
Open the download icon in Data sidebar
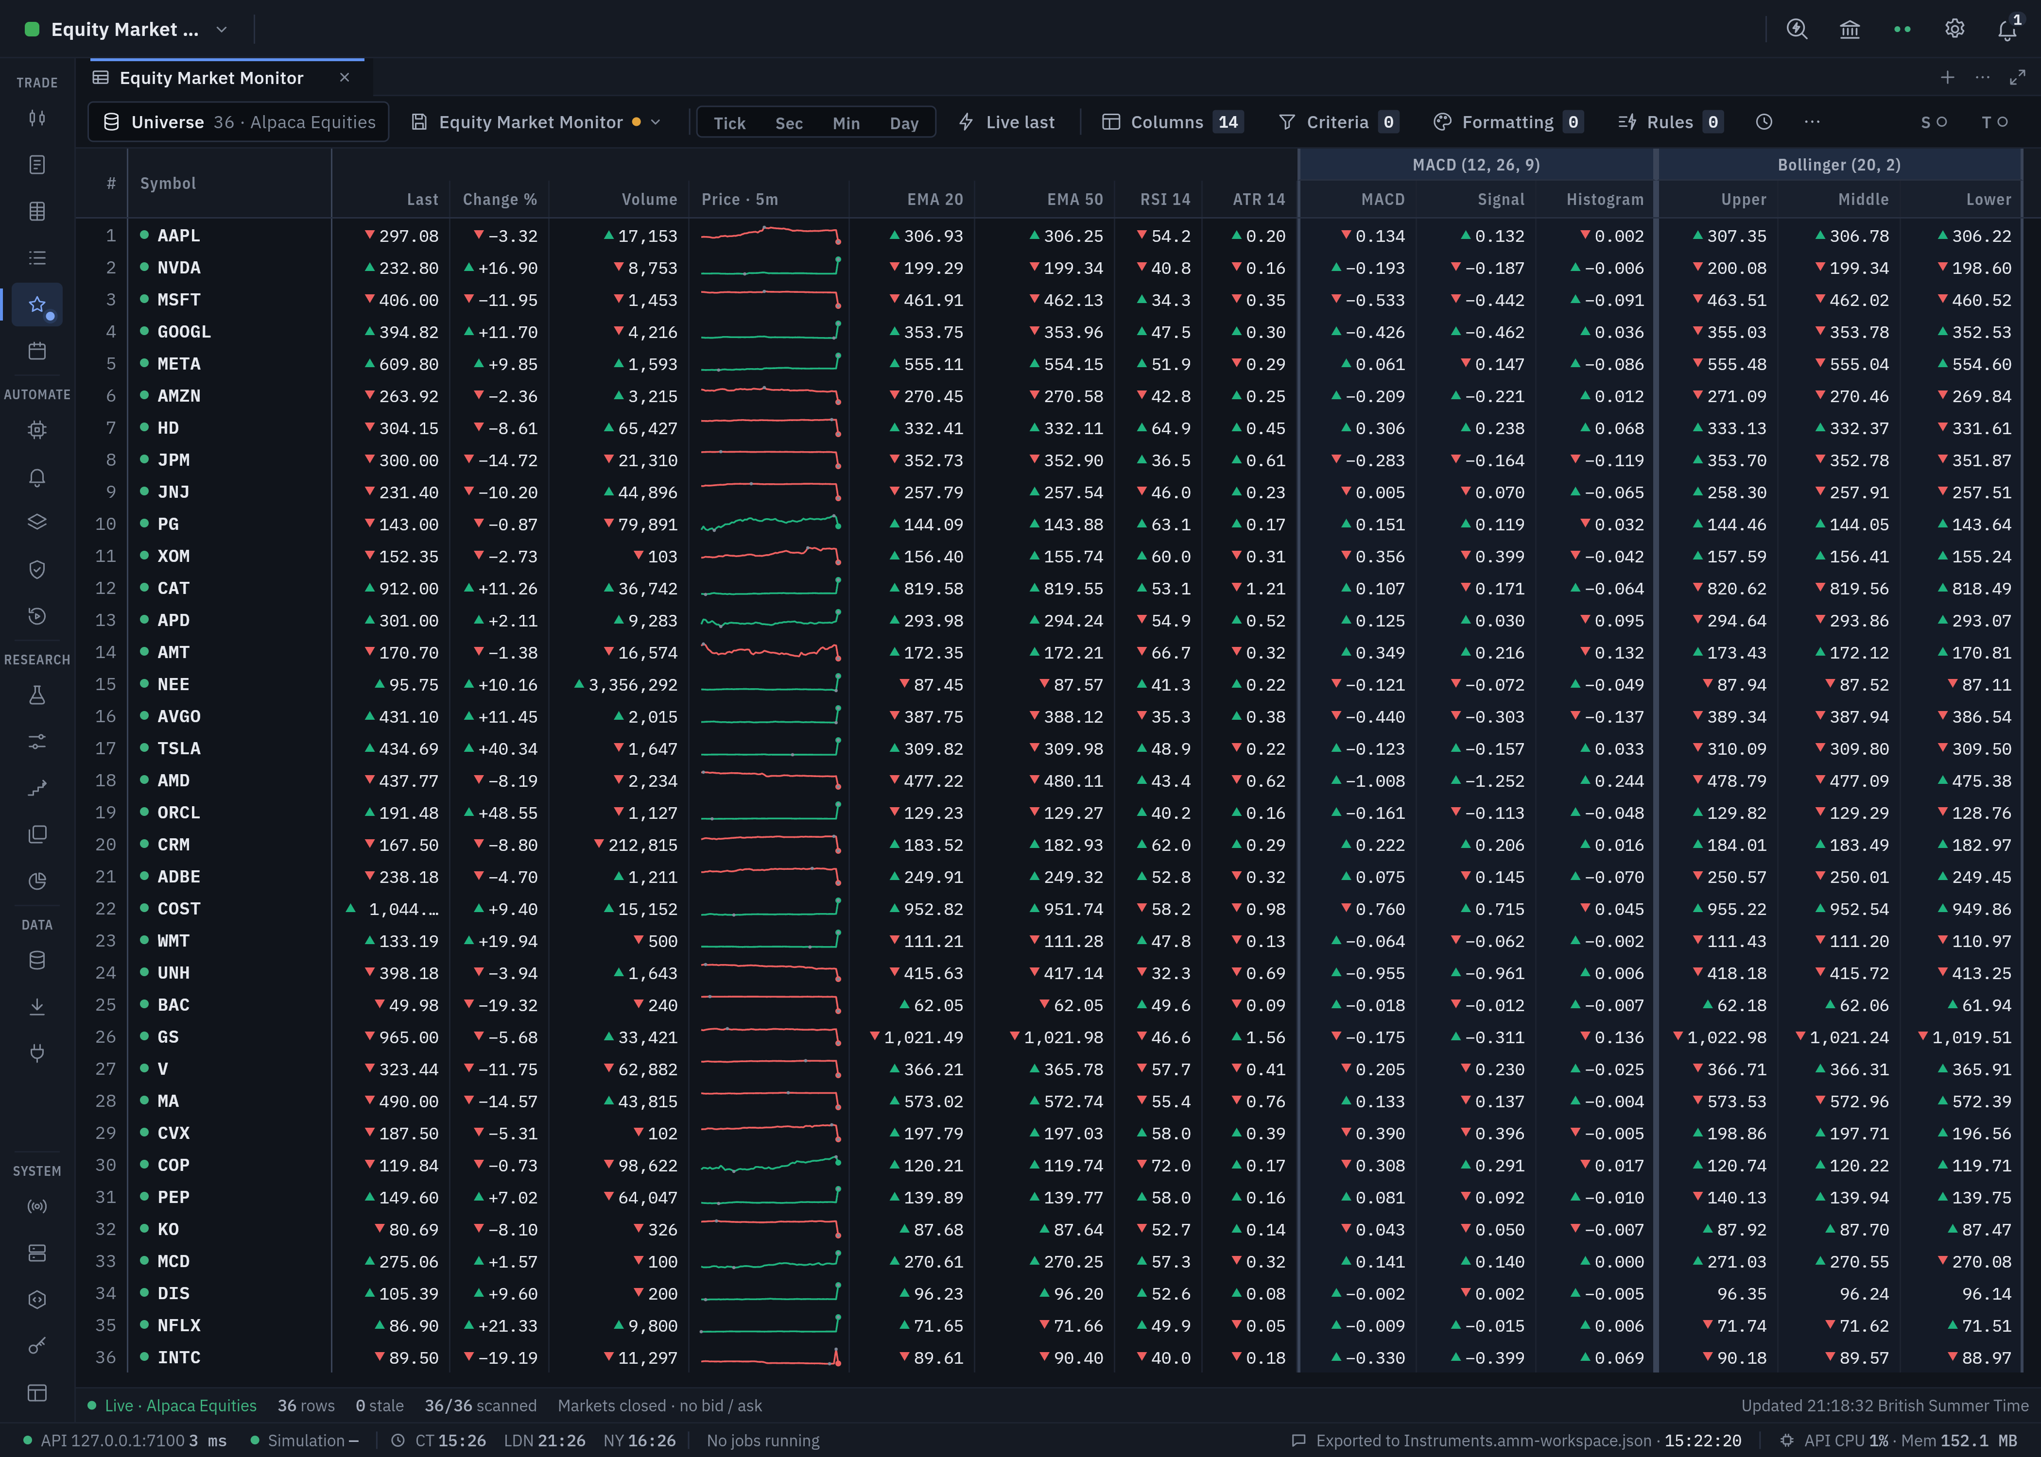(x=37, y=1007)
